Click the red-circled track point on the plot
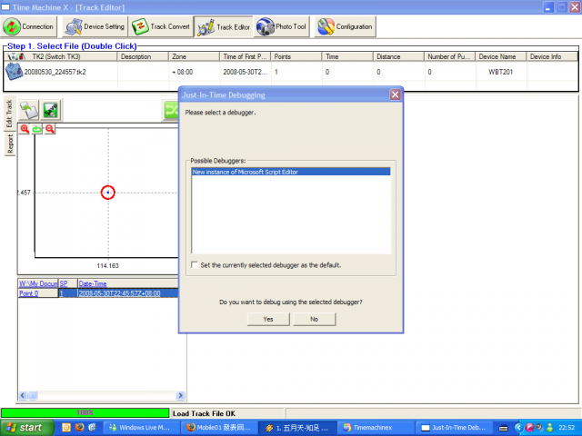The image size is (582, 436). pyautogui.click(x=108, y=193)
